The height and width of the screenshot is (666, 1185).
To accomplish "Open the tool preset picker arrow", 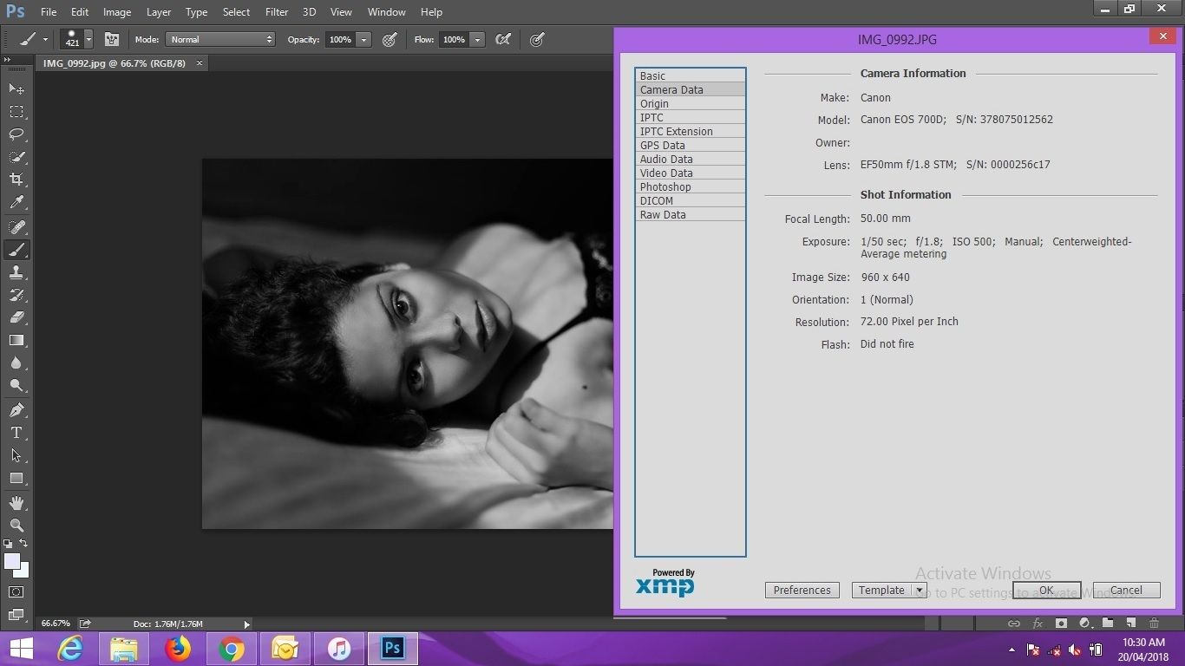I will [x=45, y=40].
